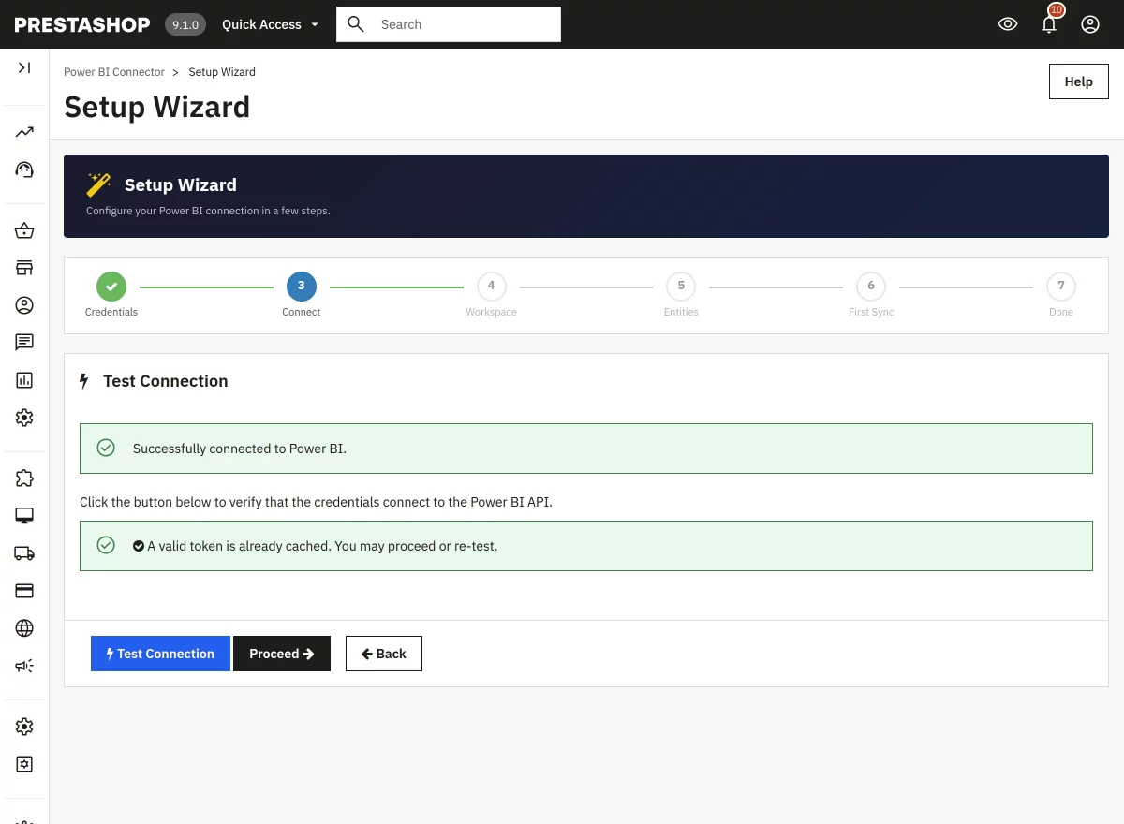Open the Quick Access dropdown
1124x824 pixels.
click(x=270, y=24)
